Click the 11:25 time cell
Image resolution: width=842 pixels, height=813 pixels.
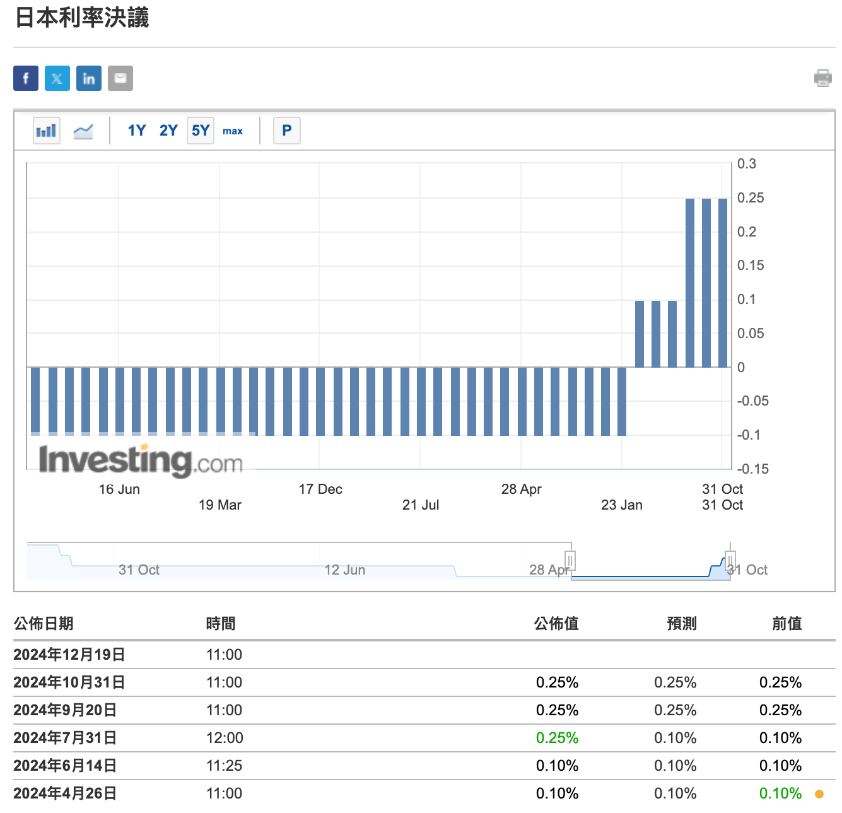[x=225, y=766]
